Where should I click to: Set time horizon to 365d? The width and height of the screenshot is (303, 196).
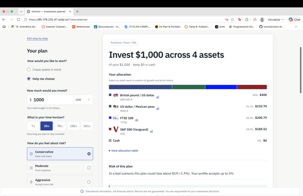pos(87,126)
